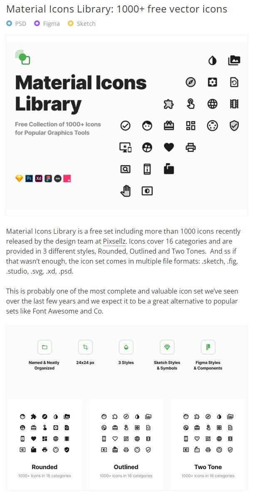This screenshot has width=254, height=499.
Task: Click the puzzle piece extension icon
Action: pyautogui.click(x=169, y=104)
